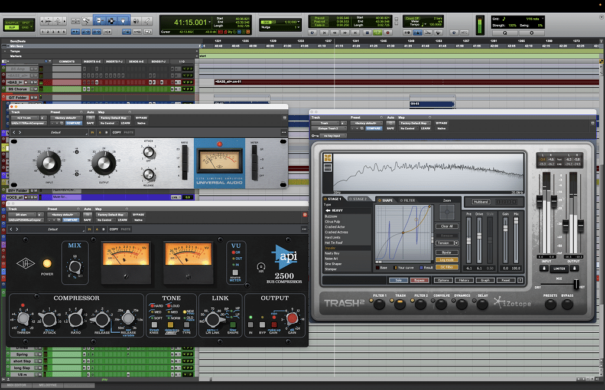Select the Trim tool in the toolbar
The width and height of the screenshot is (605, 390).
click(x=99, y=21)
